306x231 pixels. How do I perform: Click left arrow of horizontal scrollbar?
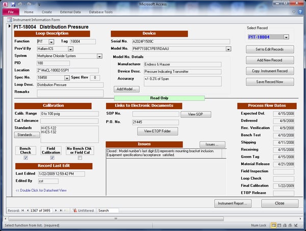click(x=6, y=219)
